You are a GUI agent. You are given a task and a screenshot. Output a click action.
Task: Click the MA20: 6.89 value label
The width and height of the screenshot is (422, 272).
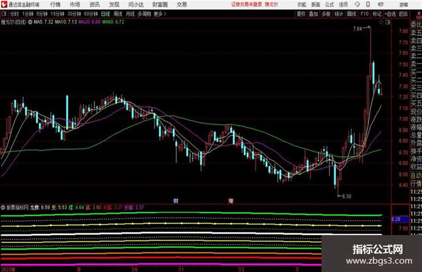(89, 22)
